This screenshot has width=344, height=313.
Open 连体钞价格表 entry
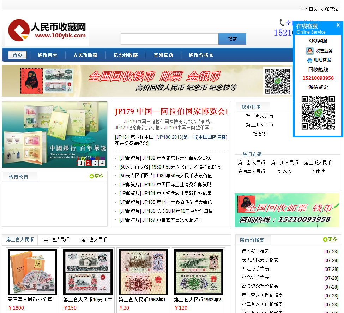[255, 251]
